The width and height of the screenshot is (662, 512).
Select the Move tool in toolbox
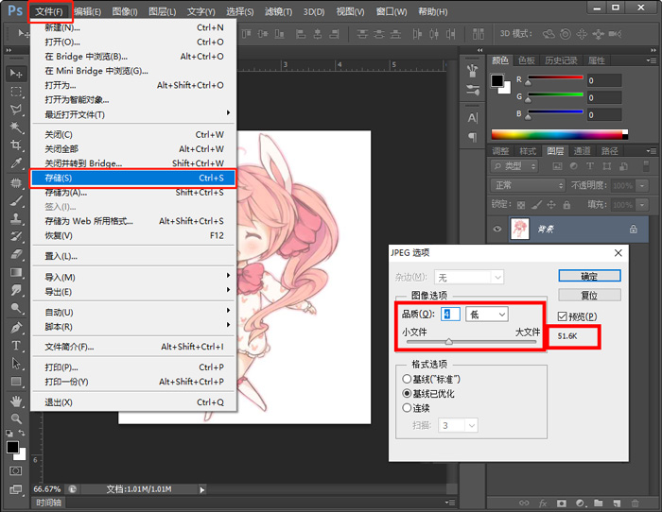click(16, 74)
